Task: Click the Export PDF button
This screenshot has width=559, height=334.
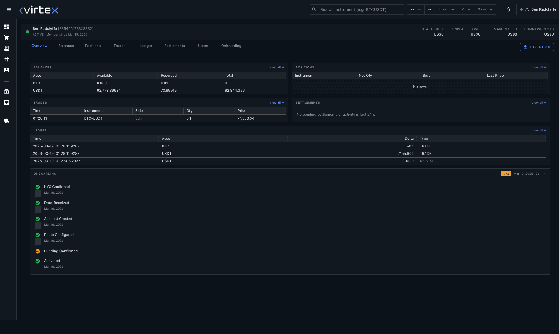Action: 537,47
